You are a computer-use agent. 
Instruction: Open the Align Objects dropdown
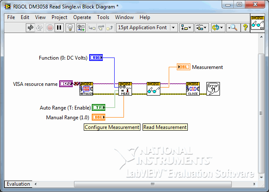186,27
